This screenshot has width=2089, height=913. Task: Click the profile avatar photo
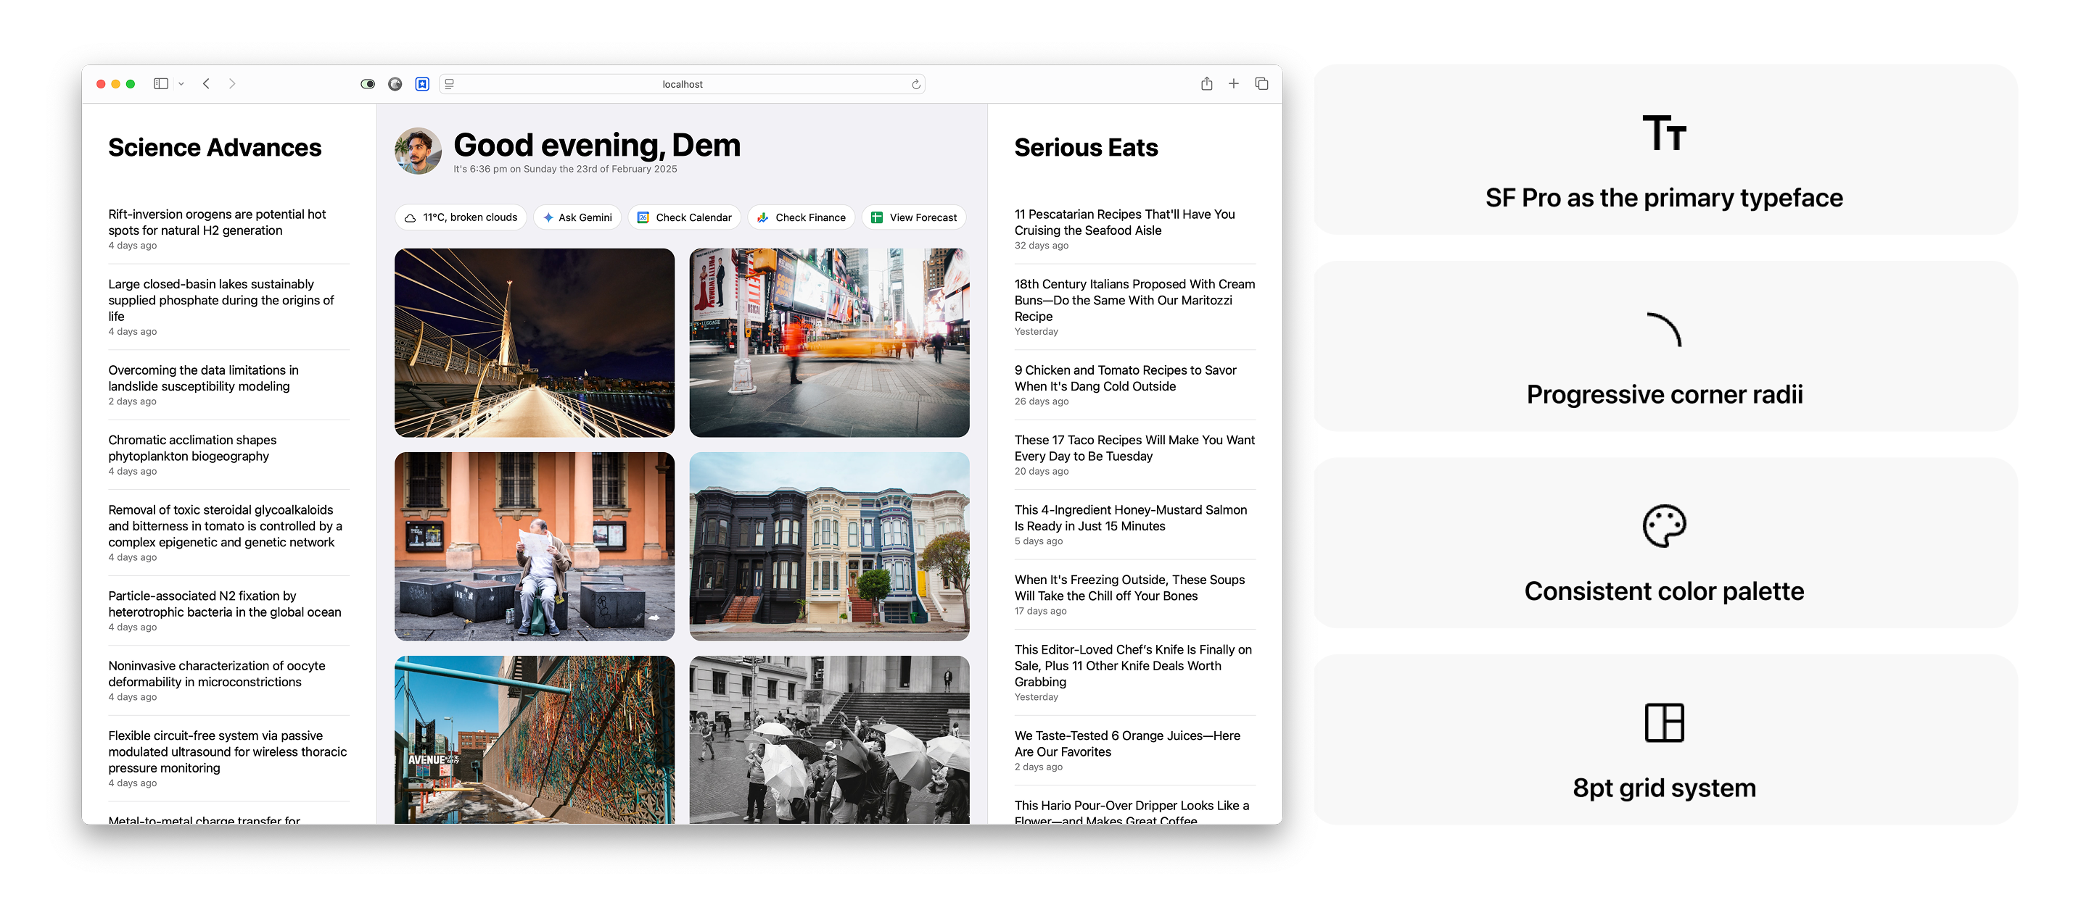418,151
